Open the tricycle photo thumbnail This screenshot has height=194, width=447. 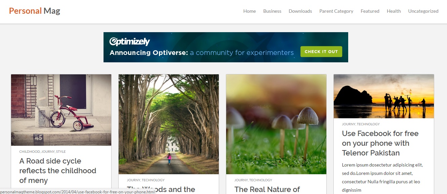pyautogui.click(x=61, y=110)
